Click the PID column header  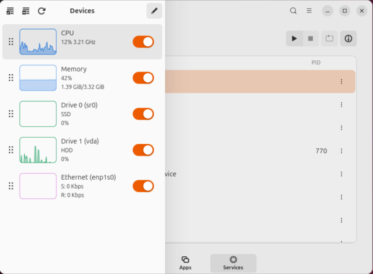[316, 62]
